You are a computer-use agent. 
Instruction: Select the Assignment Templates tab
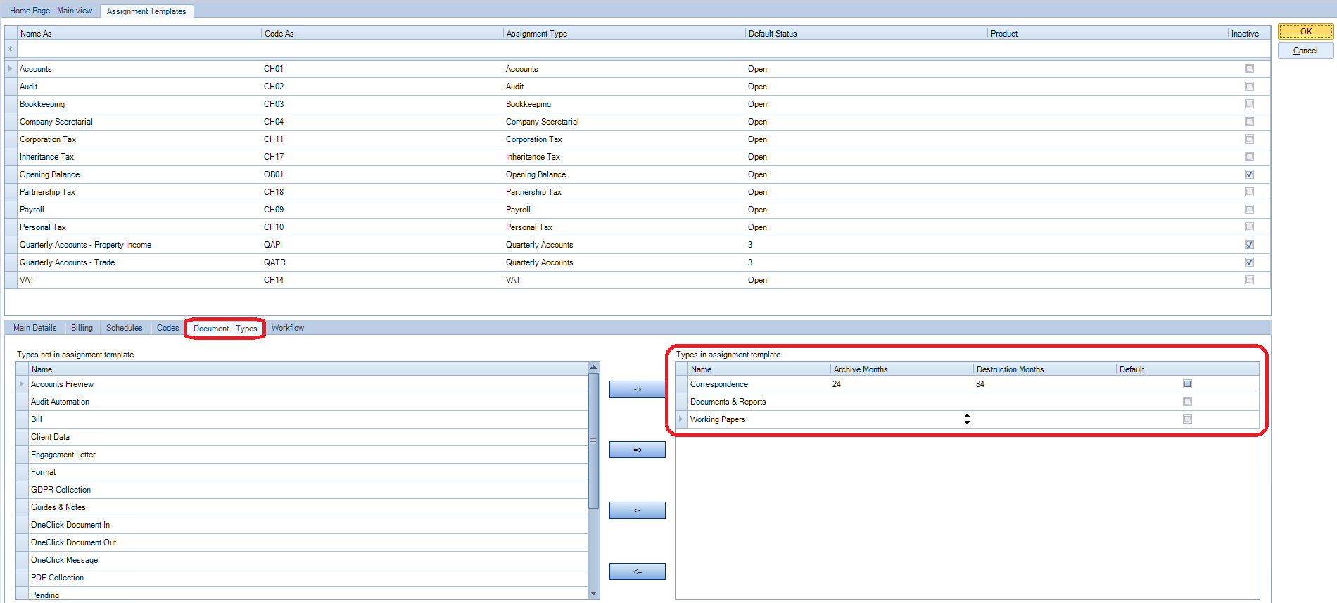146,11
